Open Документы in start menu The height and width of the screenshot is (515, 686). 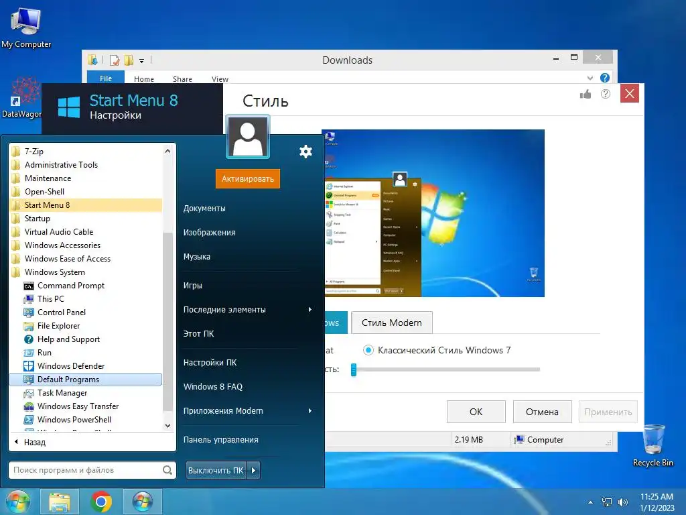point(204,209)
